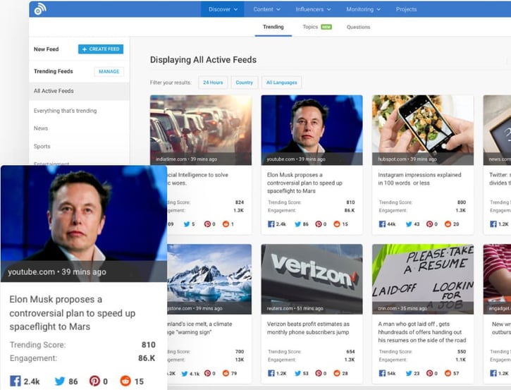Expand the Content menu

coord(266,9)
